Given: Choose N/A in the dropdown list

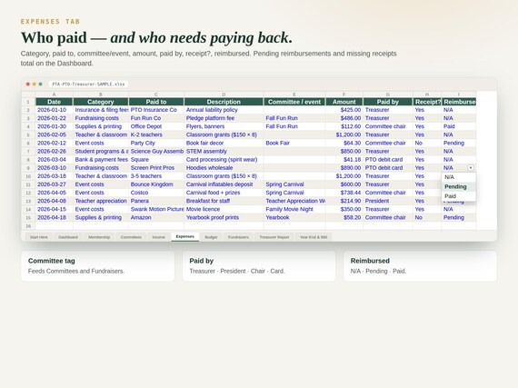Looking at the screenshot, I should pos(459,177).
